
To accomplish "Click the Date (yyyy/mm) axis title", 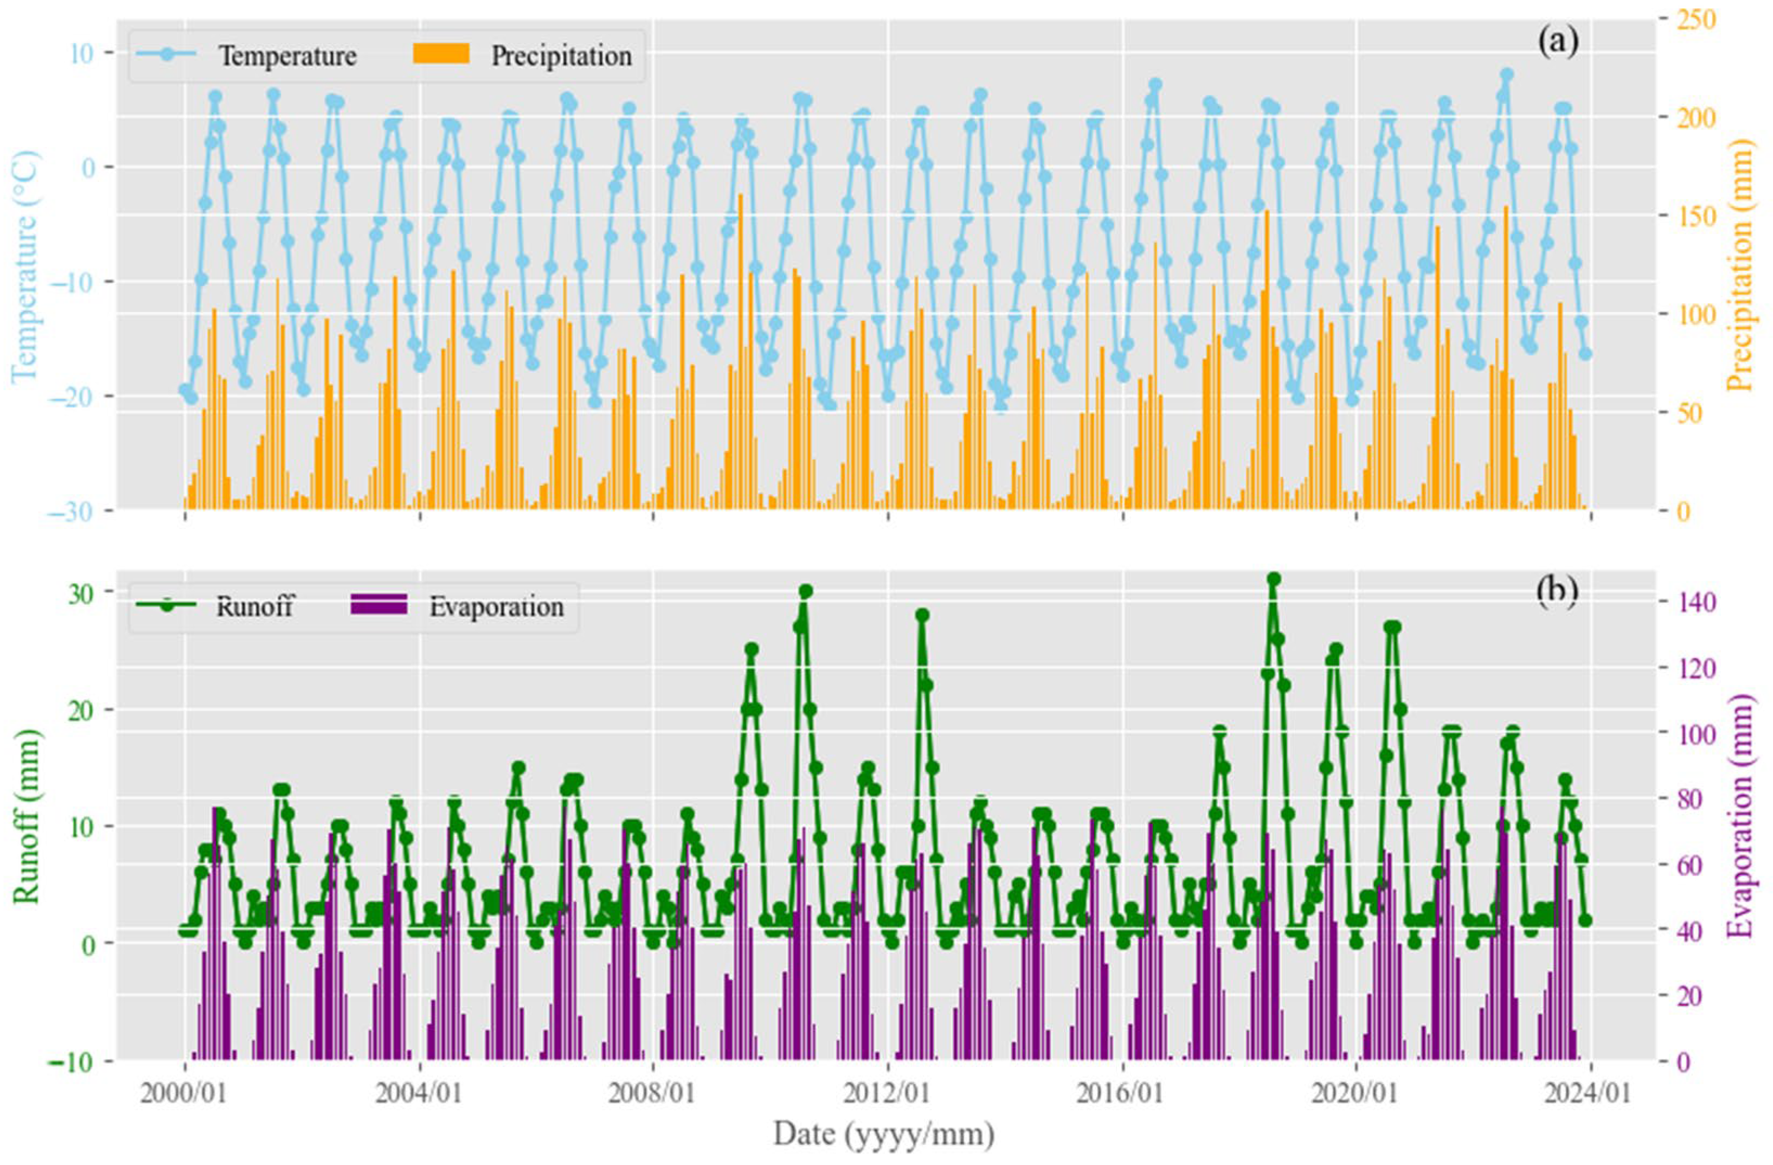I will 884,1135.
